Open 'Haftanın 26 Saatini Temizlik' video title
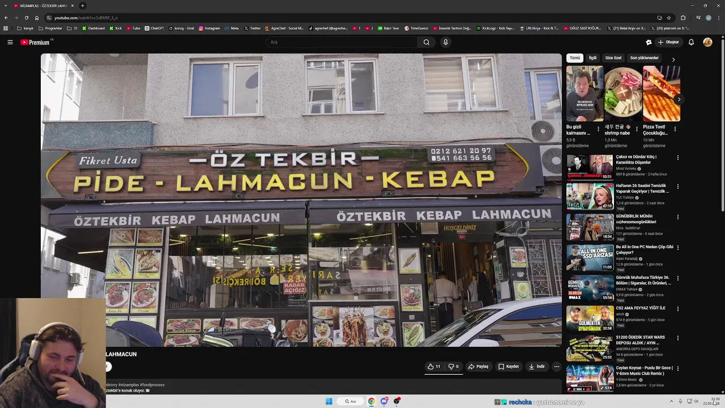The image size is (725, 408). tap(642, 189)
